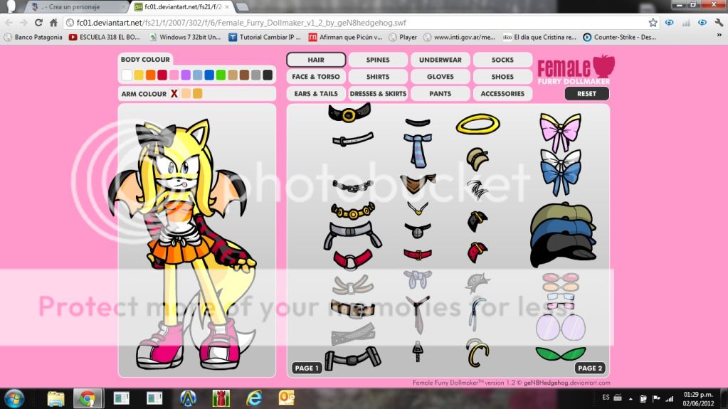Image resolution: width=728 pixels, height=409 pixels.
Task: Choose the striped blue necktie
Action: pyautogui.click(x=418, y=150)
